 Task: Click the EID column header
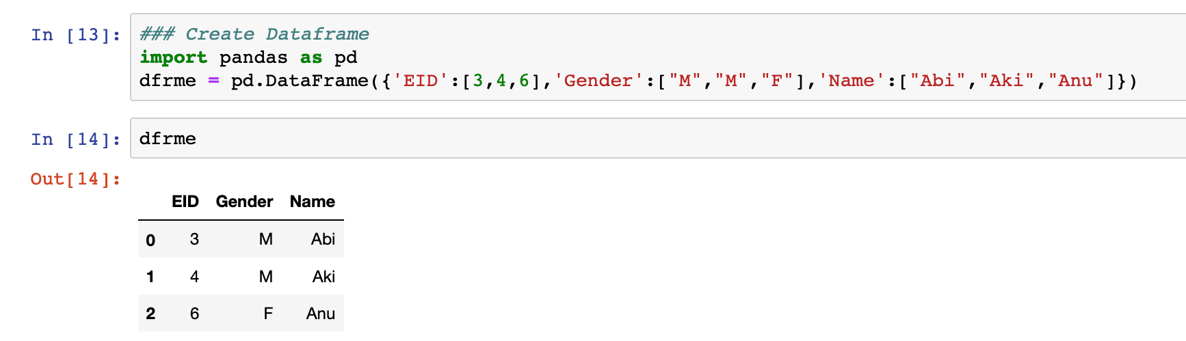185,202
